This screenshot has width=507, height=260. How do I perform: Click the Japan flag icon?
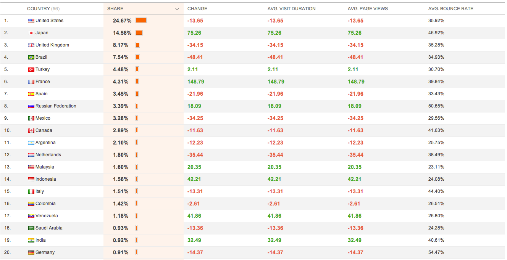click(31, 33)
